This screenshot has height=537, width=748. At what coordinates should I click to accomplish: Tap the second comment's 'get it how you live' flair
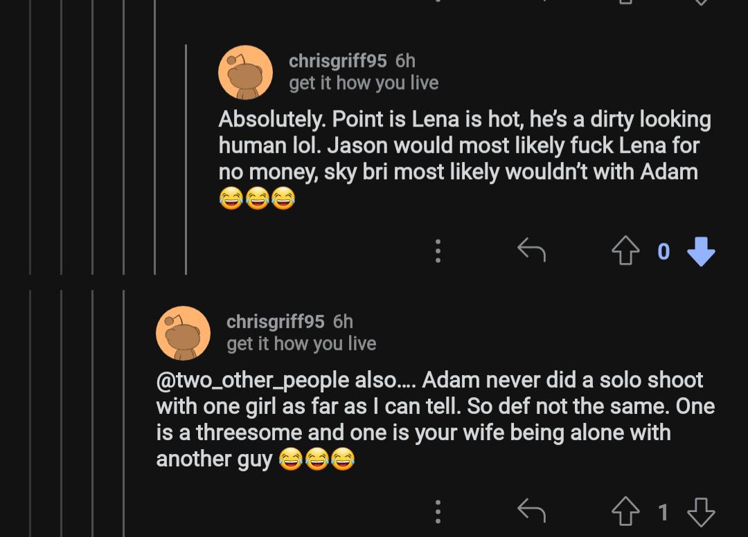point(301,344)
